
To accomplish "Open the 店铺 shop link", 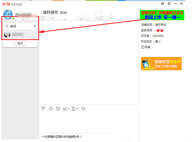I will (145, 47).
